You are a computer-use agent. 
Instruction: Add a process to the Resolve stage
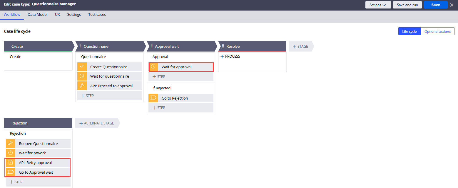click(230, 57)
